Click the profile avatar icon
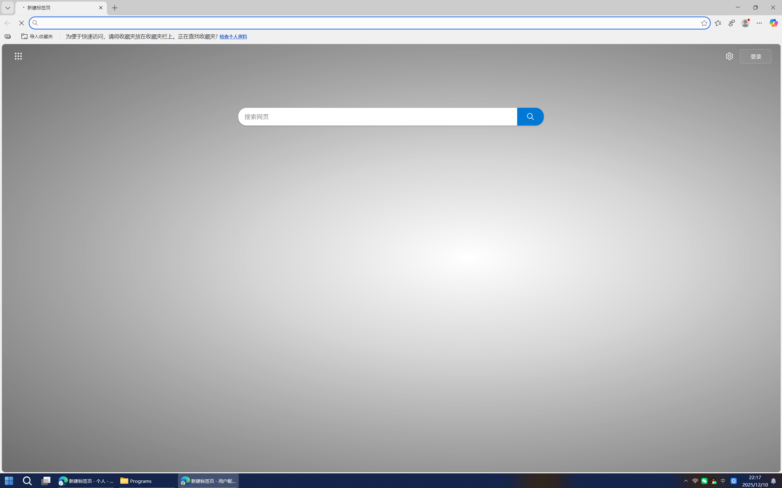 click(745, 23)
